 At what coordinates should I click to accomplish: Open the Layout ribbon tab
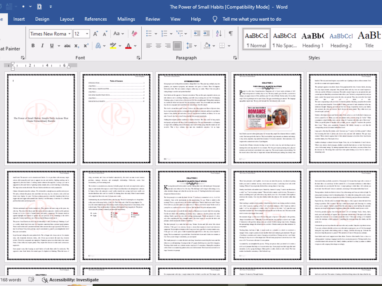coord(67,19)
